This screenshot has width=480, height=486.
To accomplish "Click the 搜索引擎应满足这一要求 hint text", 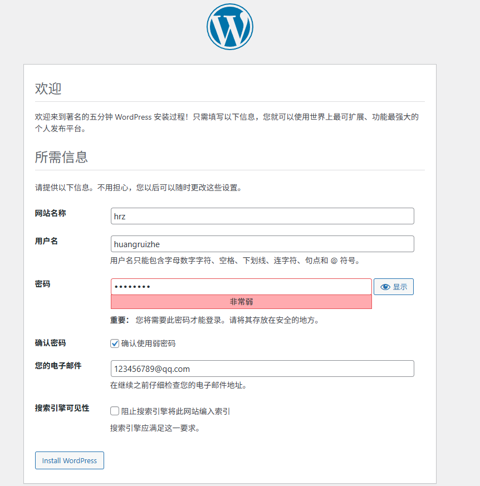I will (x=155, y=428).
